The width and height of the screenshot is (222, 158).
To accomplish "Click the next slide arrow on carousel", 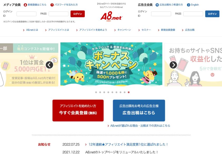I will pos(173,65).
